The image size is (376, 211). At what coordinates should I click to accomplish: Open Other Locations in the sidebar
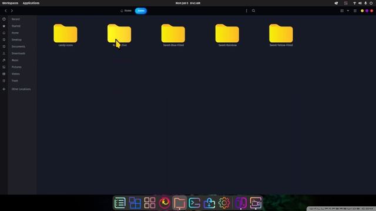21,89
